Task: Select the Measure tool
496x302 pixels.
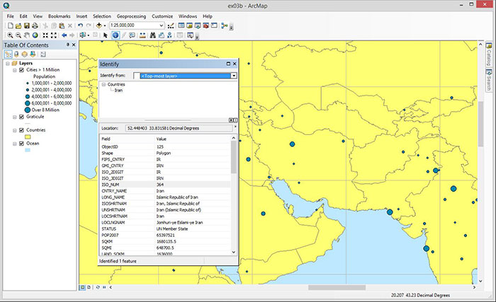Action: pos(142,35)
